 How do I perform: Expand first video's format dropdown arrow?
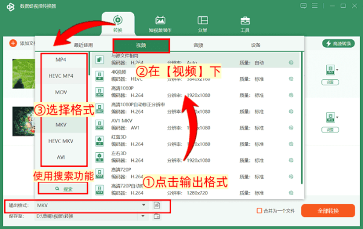[338, 69]
